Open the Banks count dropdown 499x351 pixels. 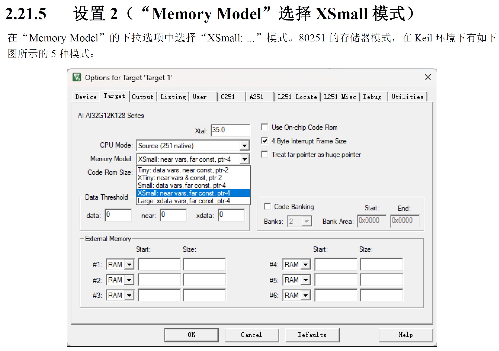tap(306, 221)
